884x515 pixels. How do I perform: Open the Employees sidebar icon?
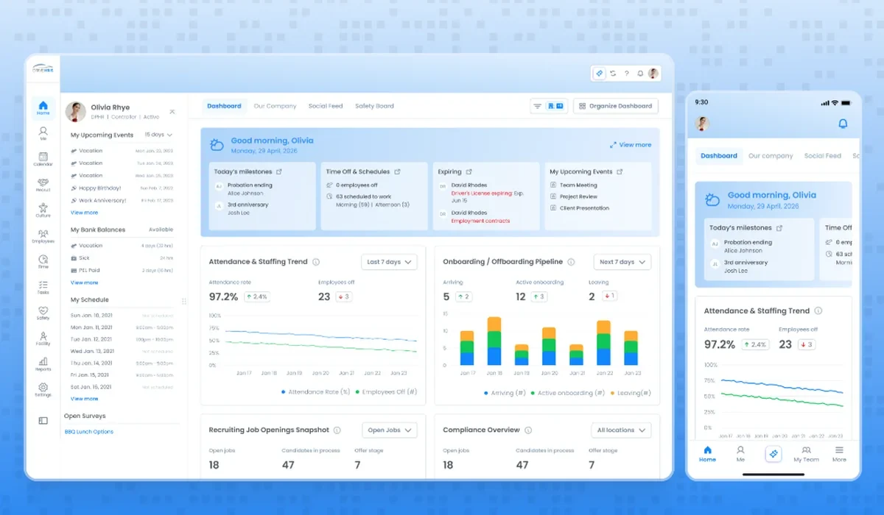coord(43,236)
